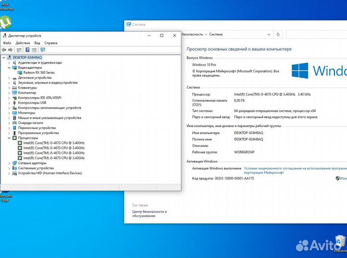The height and width of the screenshot is (258, 347).
Task: Open the Help menu (Справка)
Action: 51,43
